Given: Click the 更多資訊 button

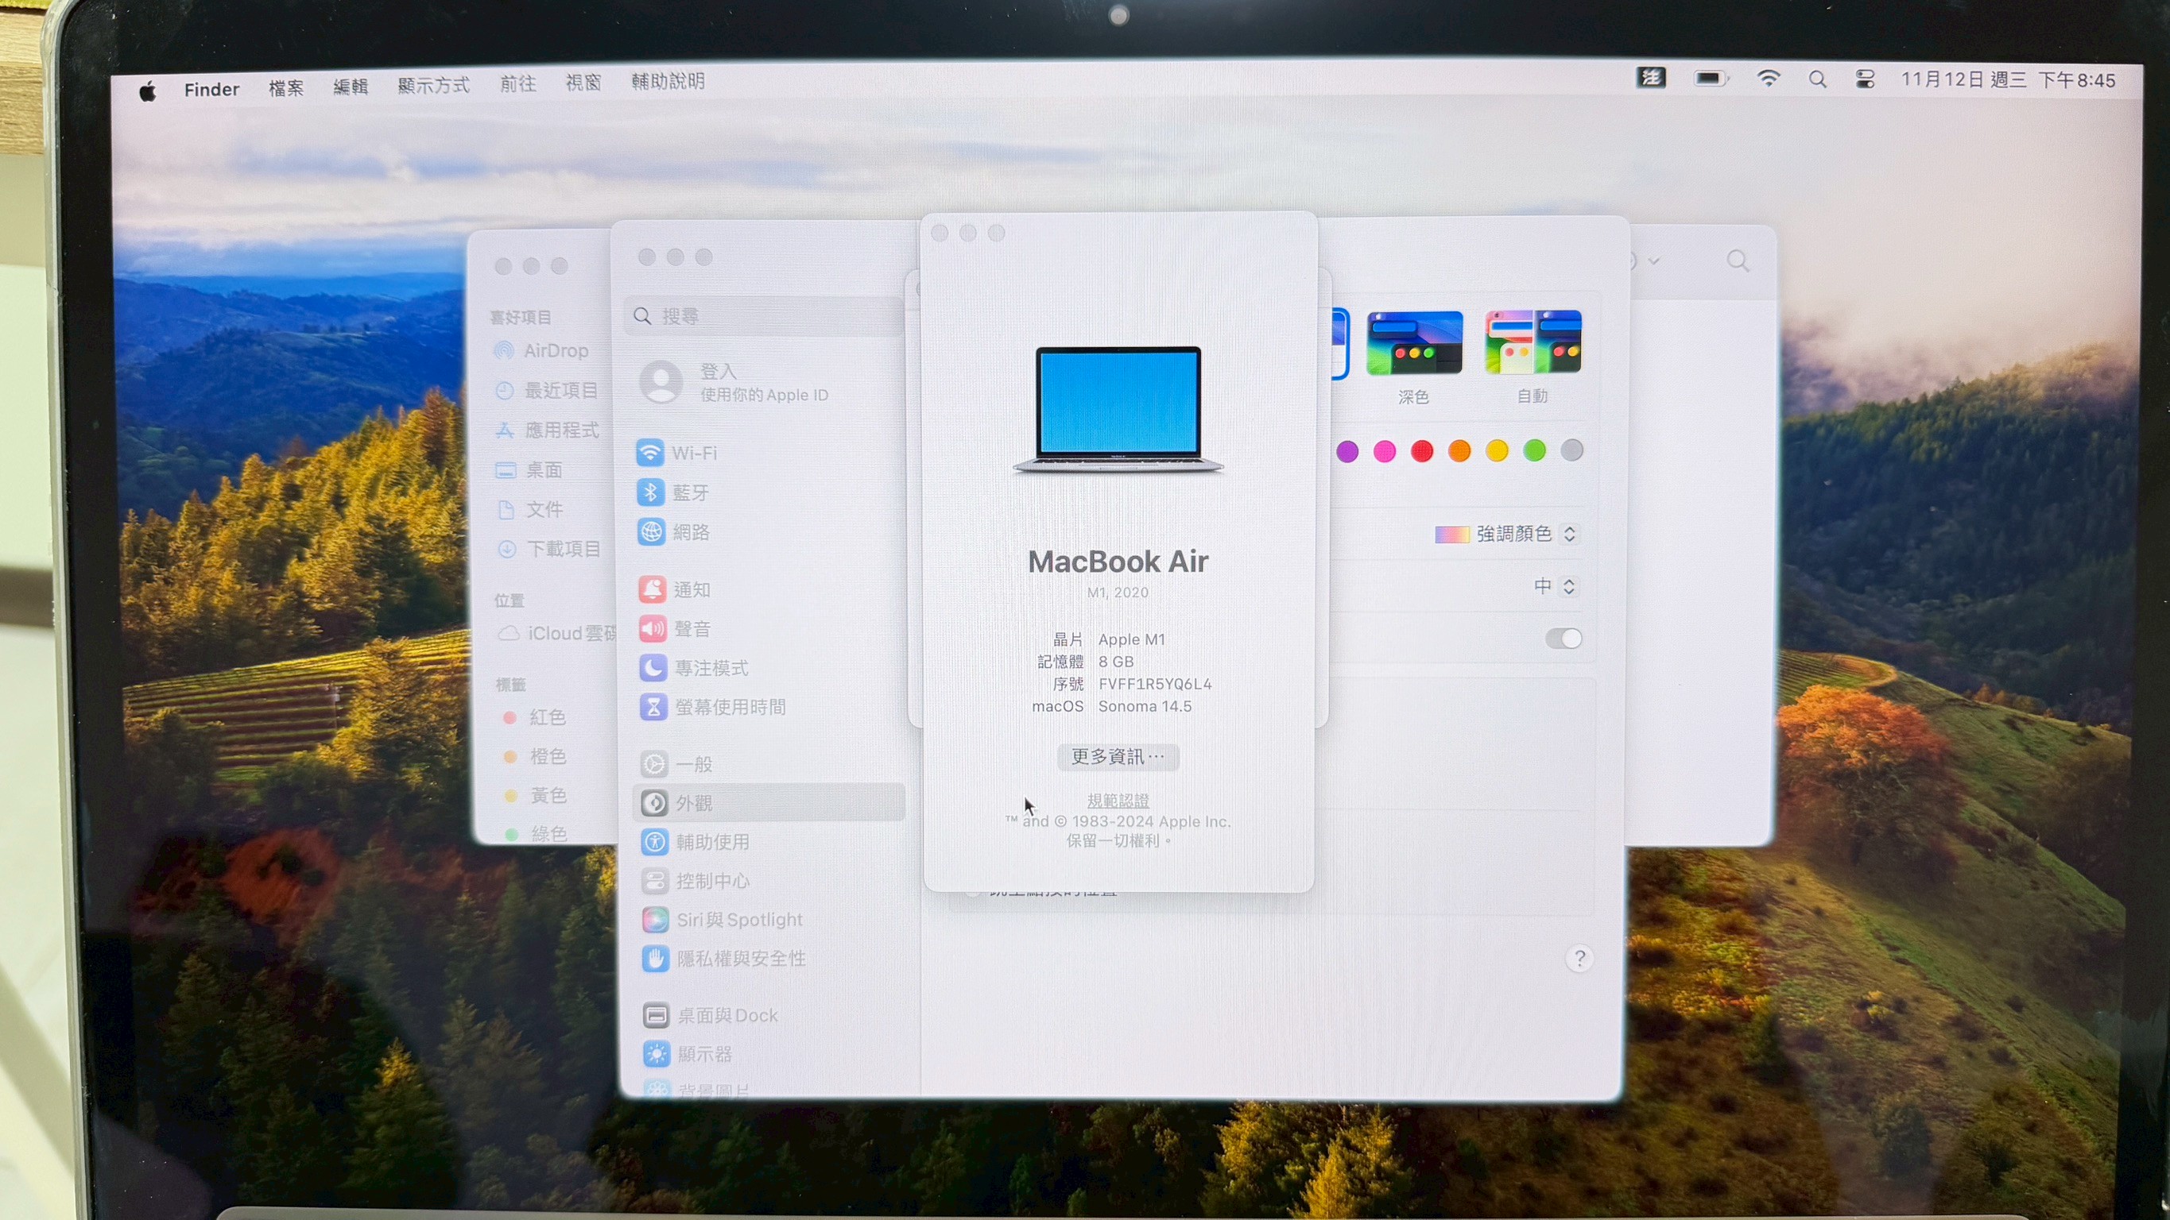Looking at the screenshot, I should tap(1117, 756).
